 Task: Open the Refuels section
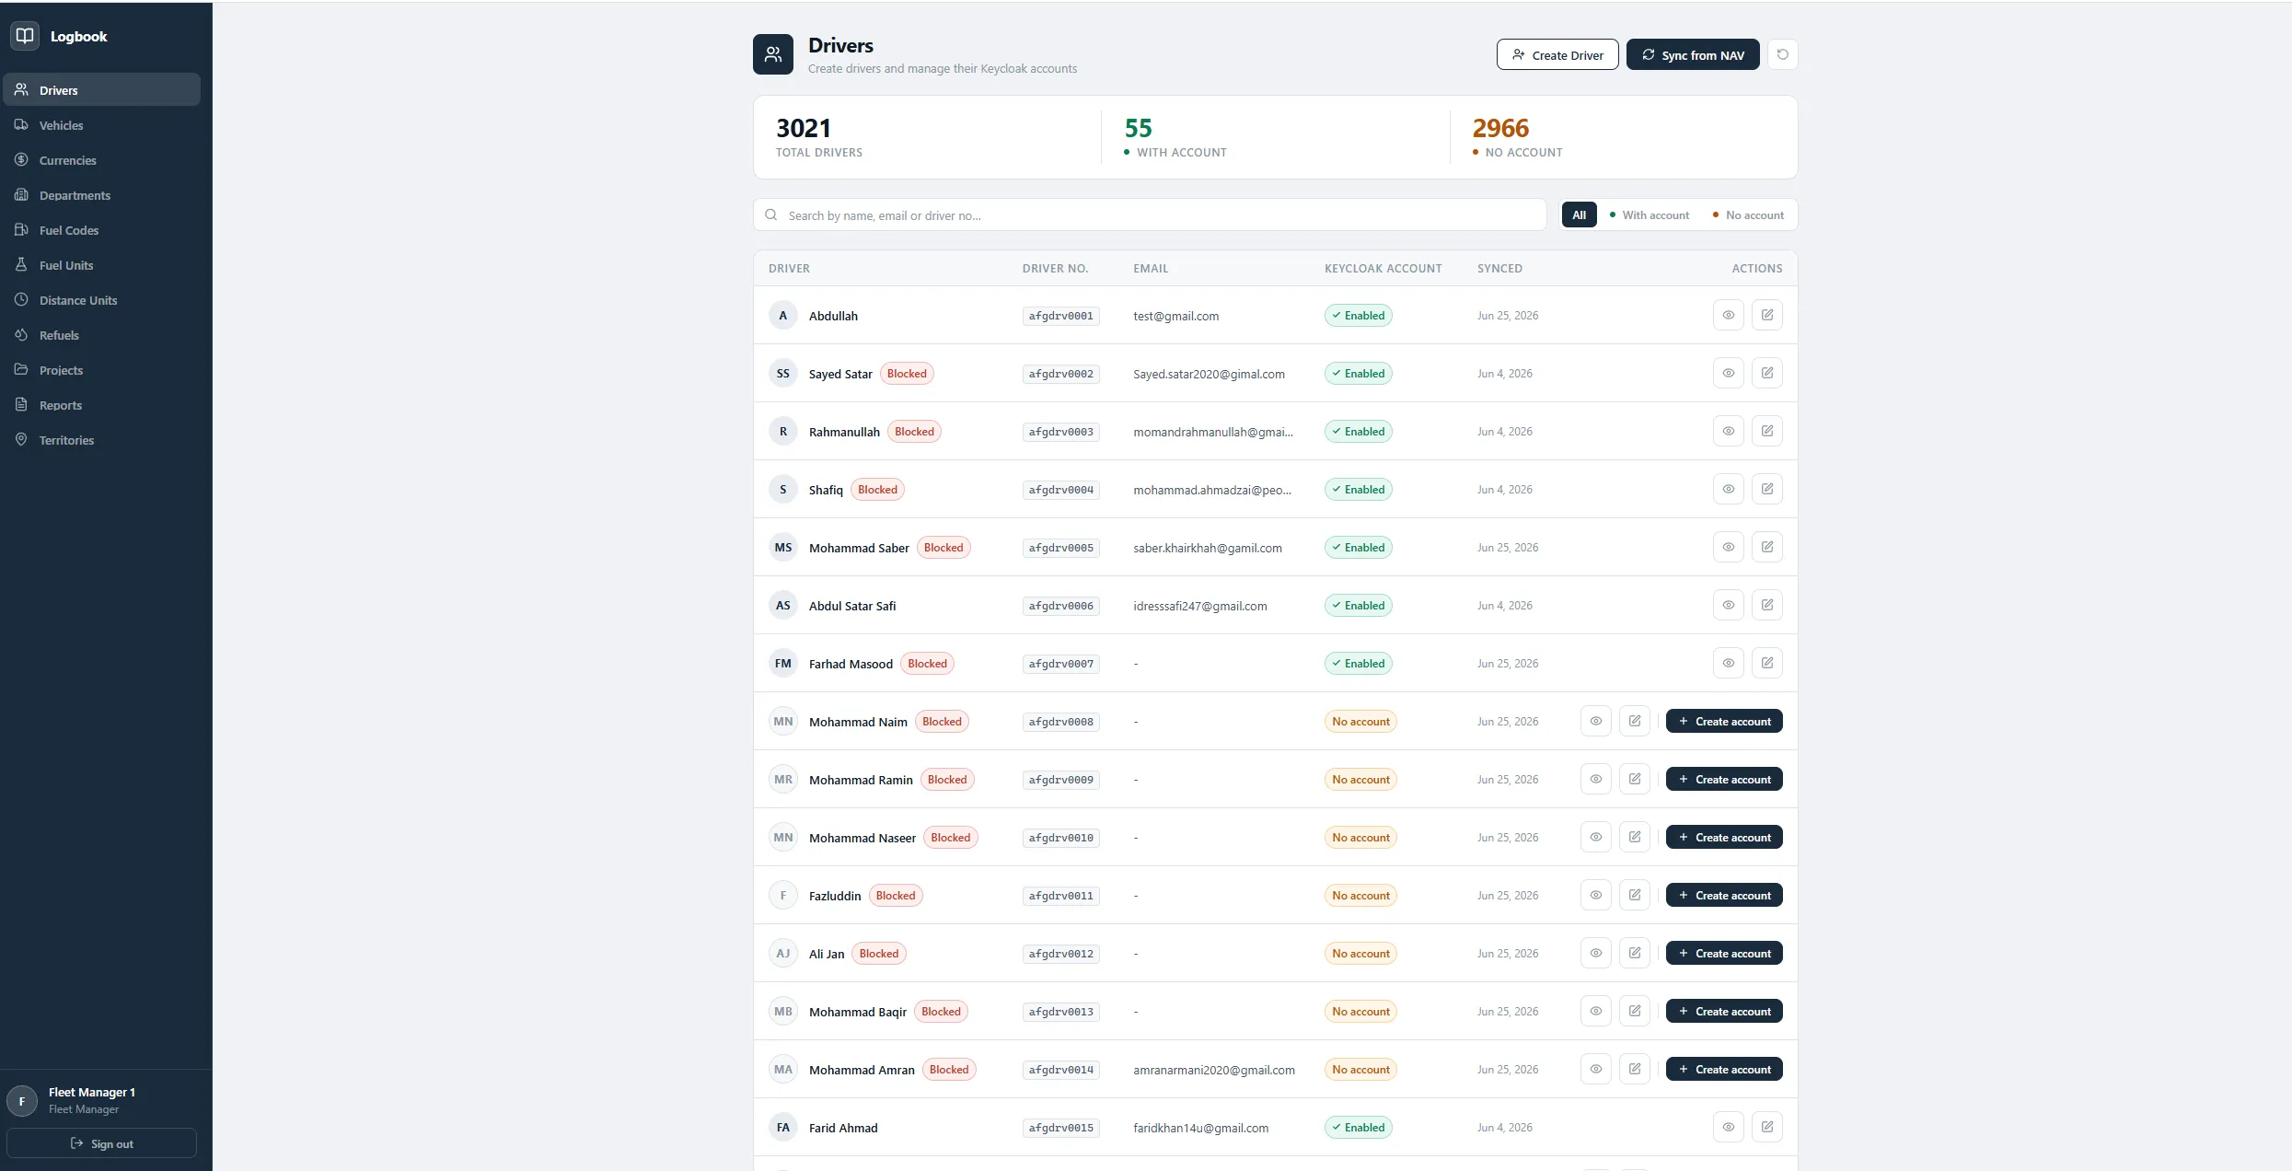[101, 335]
